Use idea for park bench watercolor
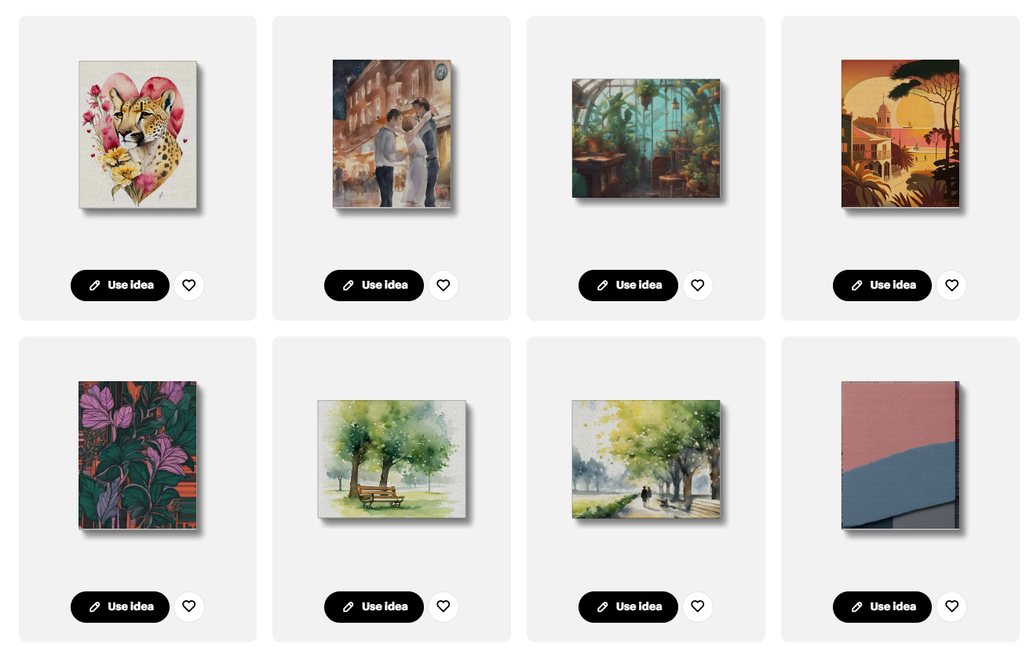 374,607
